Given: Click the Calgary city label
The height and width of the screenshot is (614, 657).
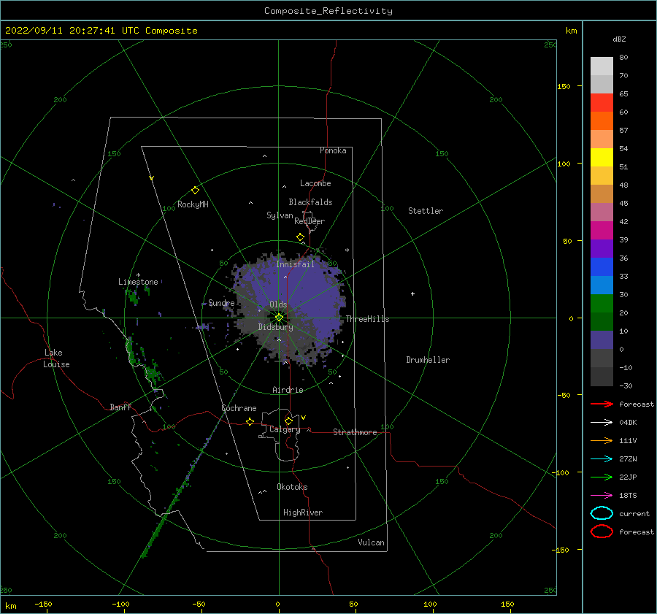Looking at the screenshot, I should click(x=285, y=429).
